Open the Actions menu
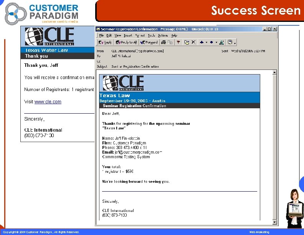 click(163, 35)
